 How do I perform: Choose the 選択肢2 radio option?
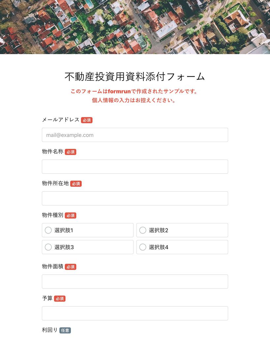click(143, 230)
